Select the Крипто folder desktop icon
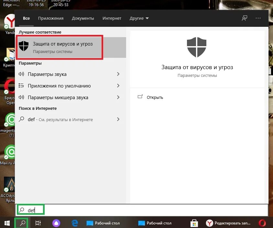This screenshot has width=273, height=228. coord(9,57)
